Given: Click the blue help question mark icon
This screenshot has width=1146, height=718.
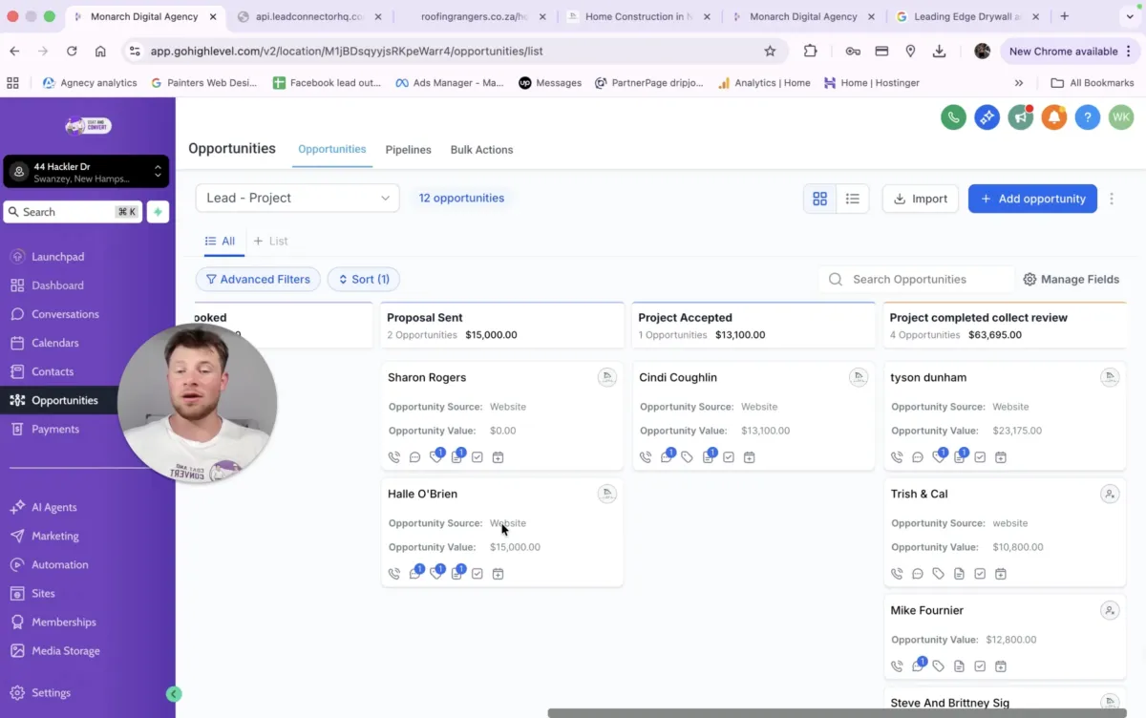Looking at the screenshot, I should (x=1087, y=117).
